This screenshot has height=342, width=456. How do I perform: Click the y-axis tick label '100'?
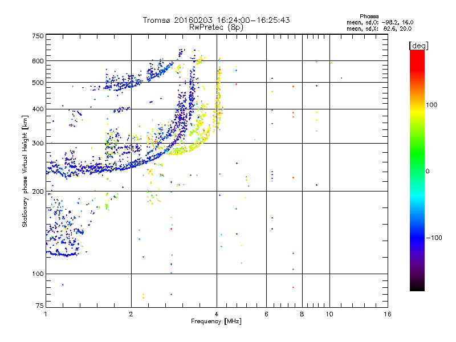38,274
